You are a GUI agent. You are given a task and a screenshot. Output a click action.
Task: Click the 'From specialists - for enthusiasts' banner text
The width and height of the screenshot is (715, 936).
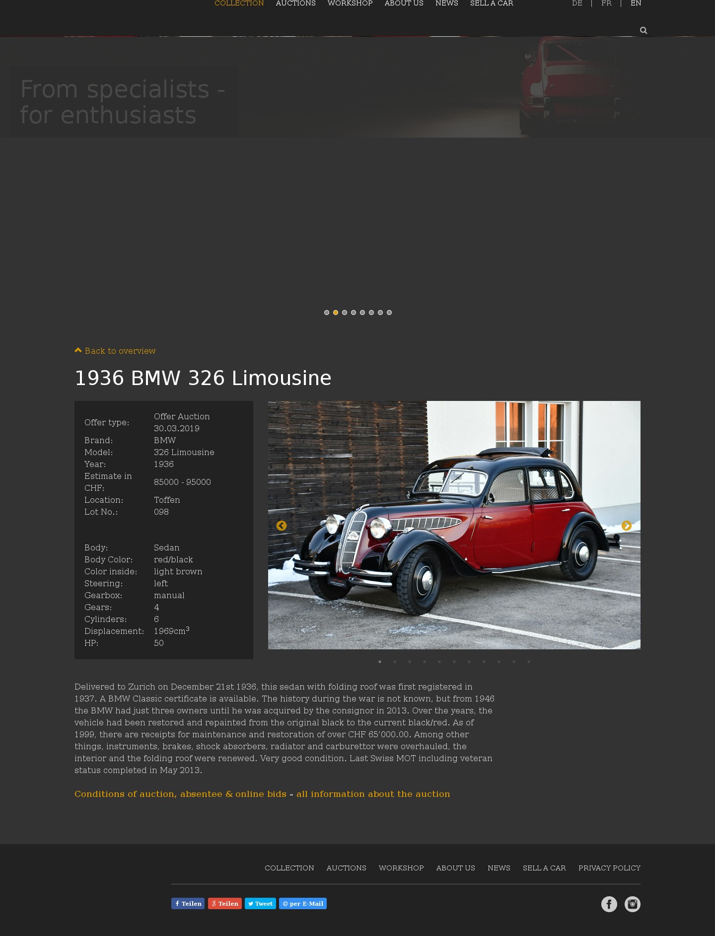pos(123,102)
